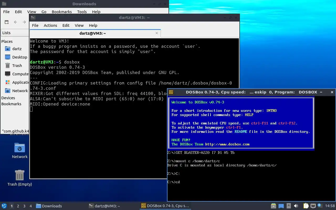Open View menu in the terminal window

coord(79,25)
